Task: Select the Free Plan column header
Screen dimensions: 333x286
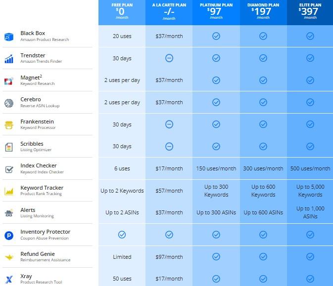Action: pyautogui.click(x=122, y=12)
